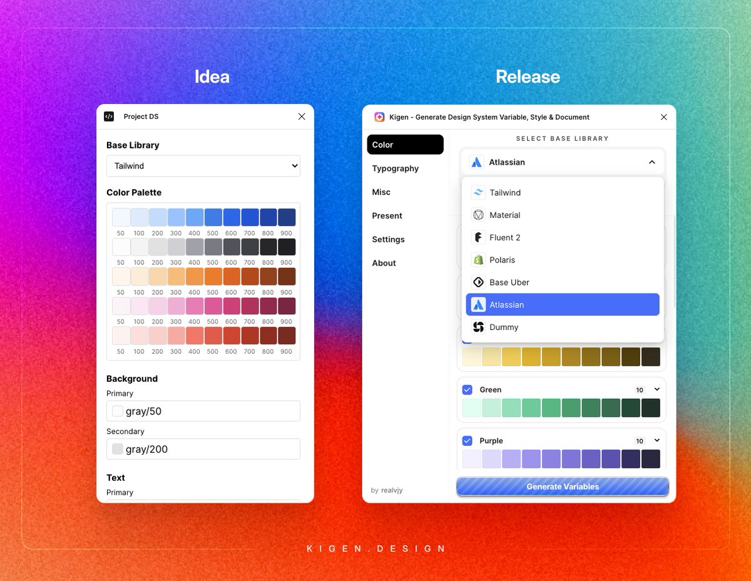The width and height of the screenshot is (751, 581).
Task: Click the Background Primary gray/50 field
Action: click(x=203, y=411)
